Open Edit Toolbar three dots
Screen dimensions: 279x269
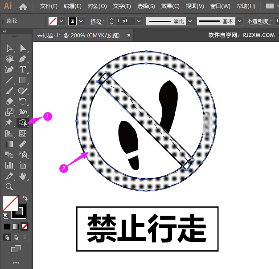(x=16, y=263)
